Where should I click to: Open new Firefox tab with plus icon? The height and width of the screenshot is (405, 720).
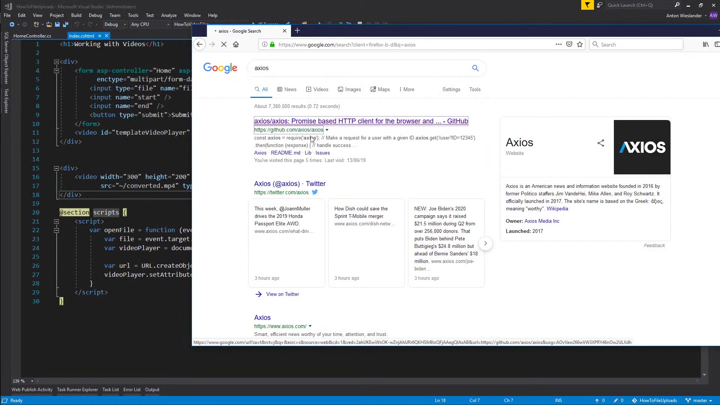click(297, 31)
